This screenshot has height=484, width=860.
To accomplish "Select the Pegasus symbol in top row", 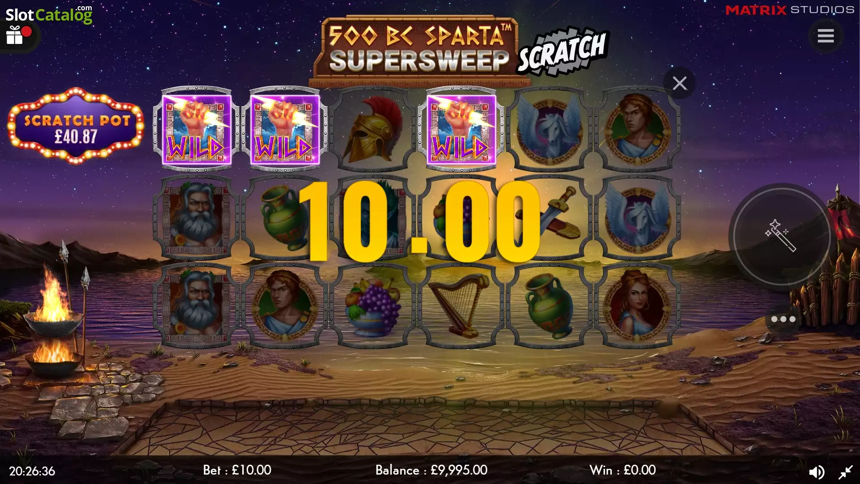I will point(549,130).
